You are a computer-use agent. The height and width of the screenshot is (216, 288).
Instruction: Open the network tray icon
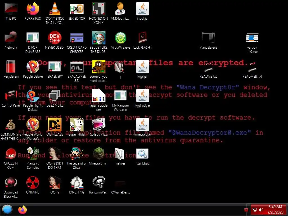point(254,210)
